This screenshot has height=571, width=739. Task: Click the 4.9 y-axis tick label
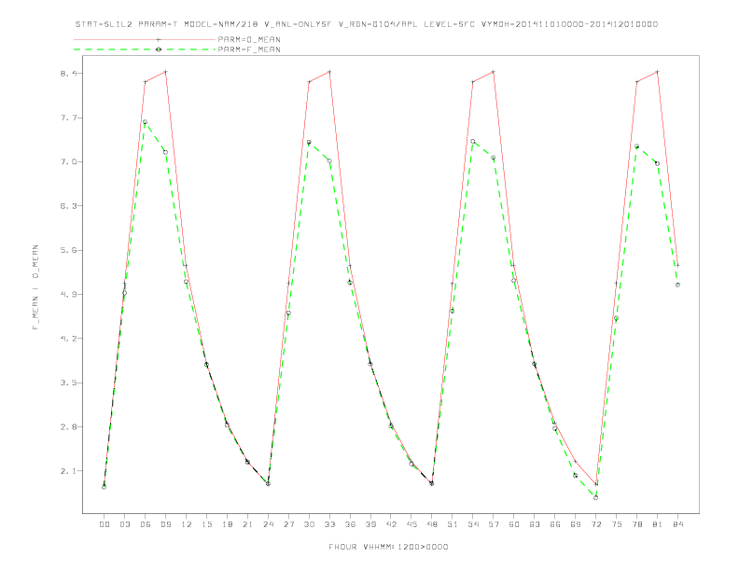pyautogui.click(x=68, y=295)
